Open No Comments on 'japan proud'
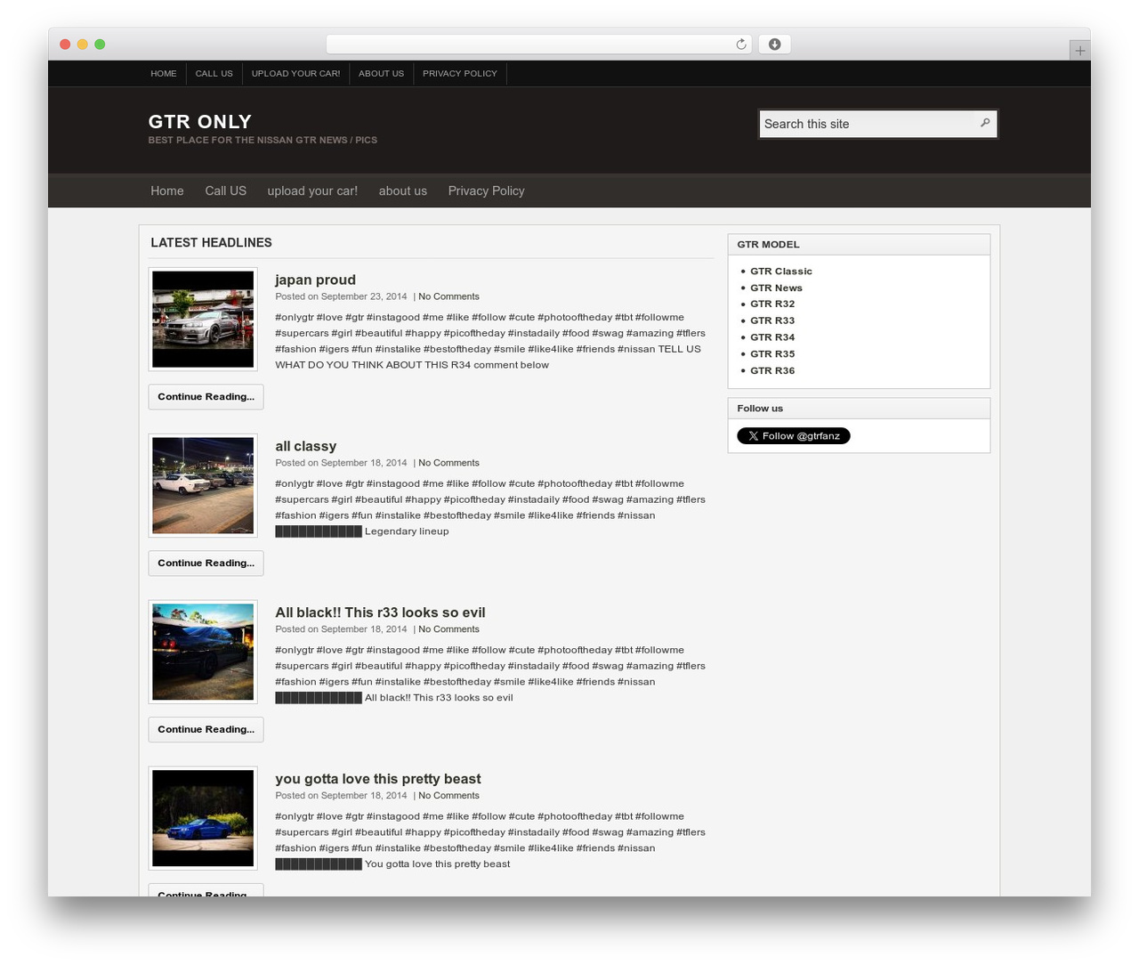 pyautogui.click(x=448, y=296)
